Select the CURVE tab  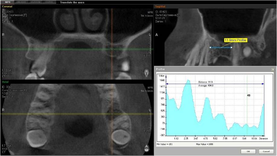tap(49, 2)
